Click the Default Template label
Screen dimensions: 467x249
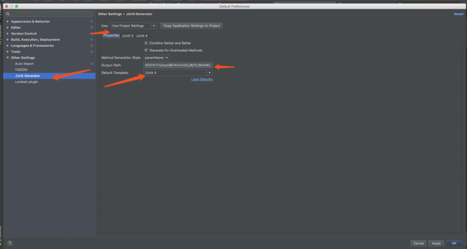(x=115, y=73)
